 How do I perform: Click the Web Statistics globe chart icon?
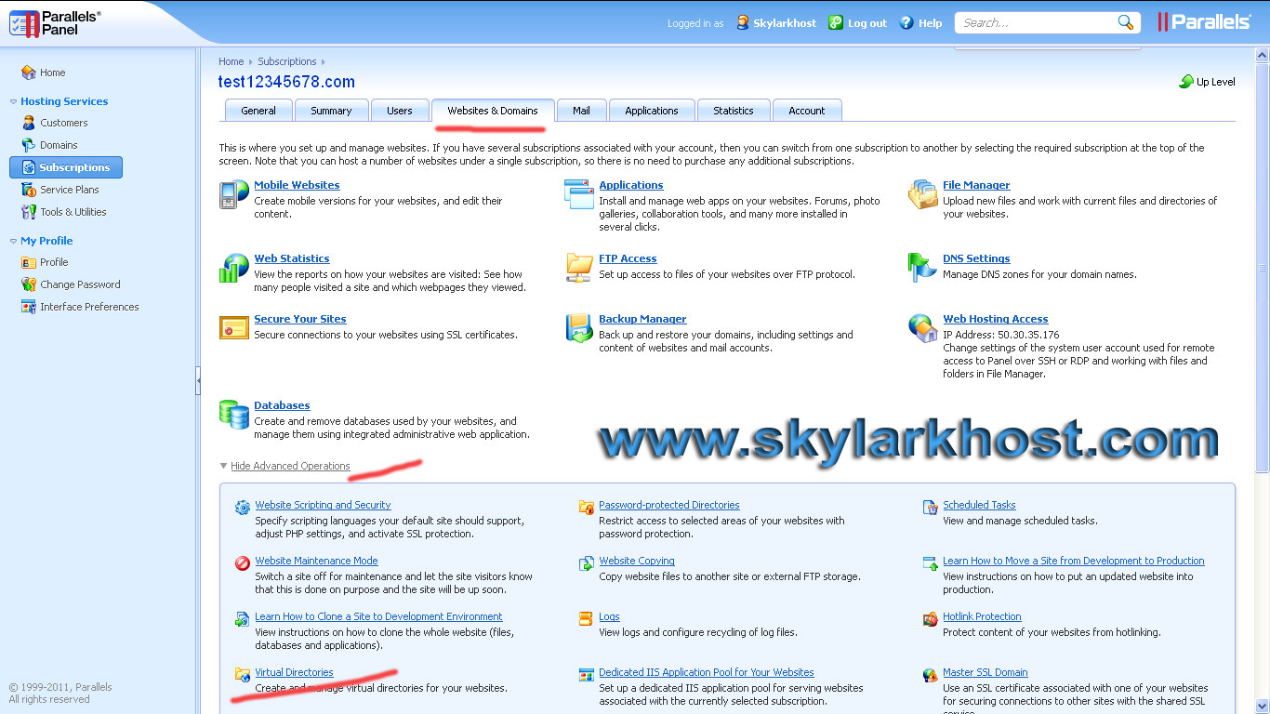[x=233, y=268]
